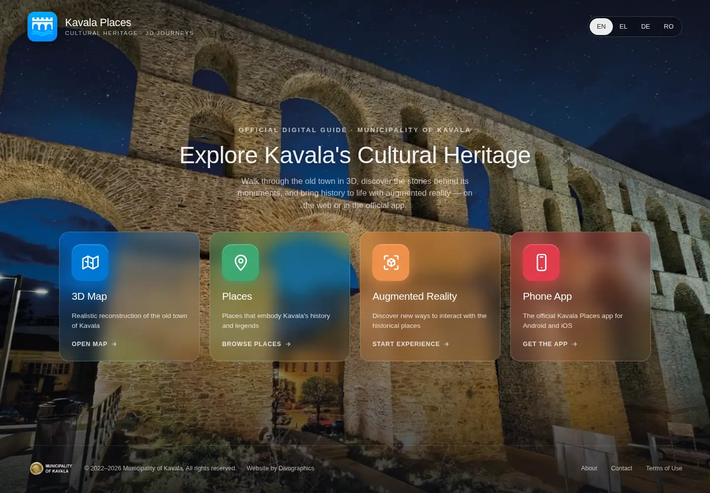Click the 'CULTURAL HERITAGE · 3D JOURNEYS' subtitle
The width and height of the screenshot is (710, 493).
click(x=129, y=33)
